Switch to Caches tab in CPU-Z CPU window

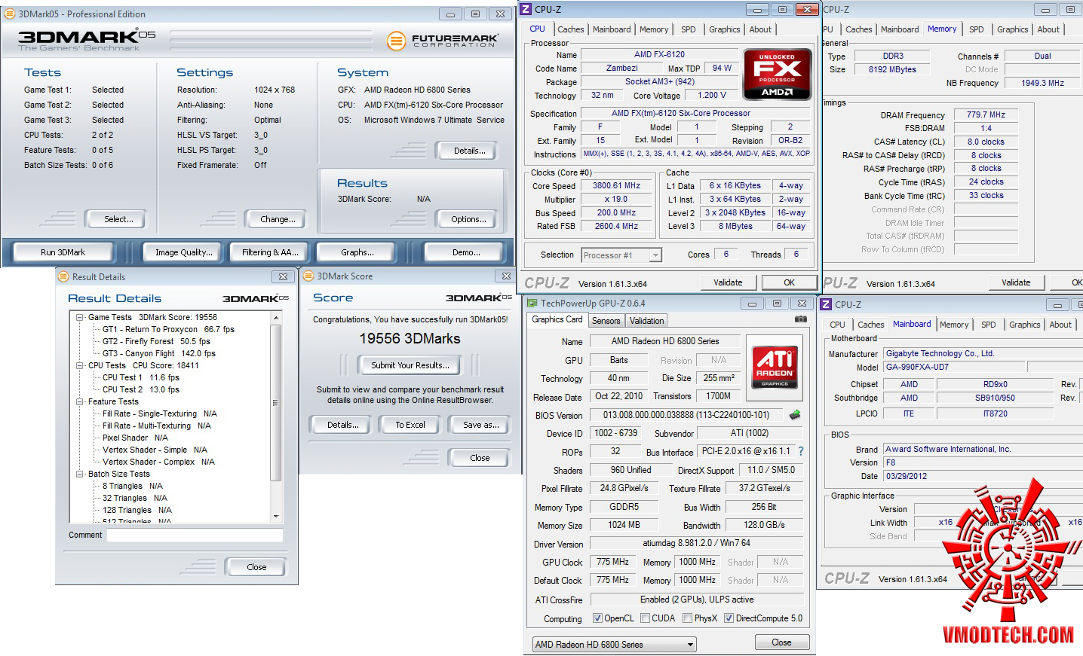click(571, 29)
